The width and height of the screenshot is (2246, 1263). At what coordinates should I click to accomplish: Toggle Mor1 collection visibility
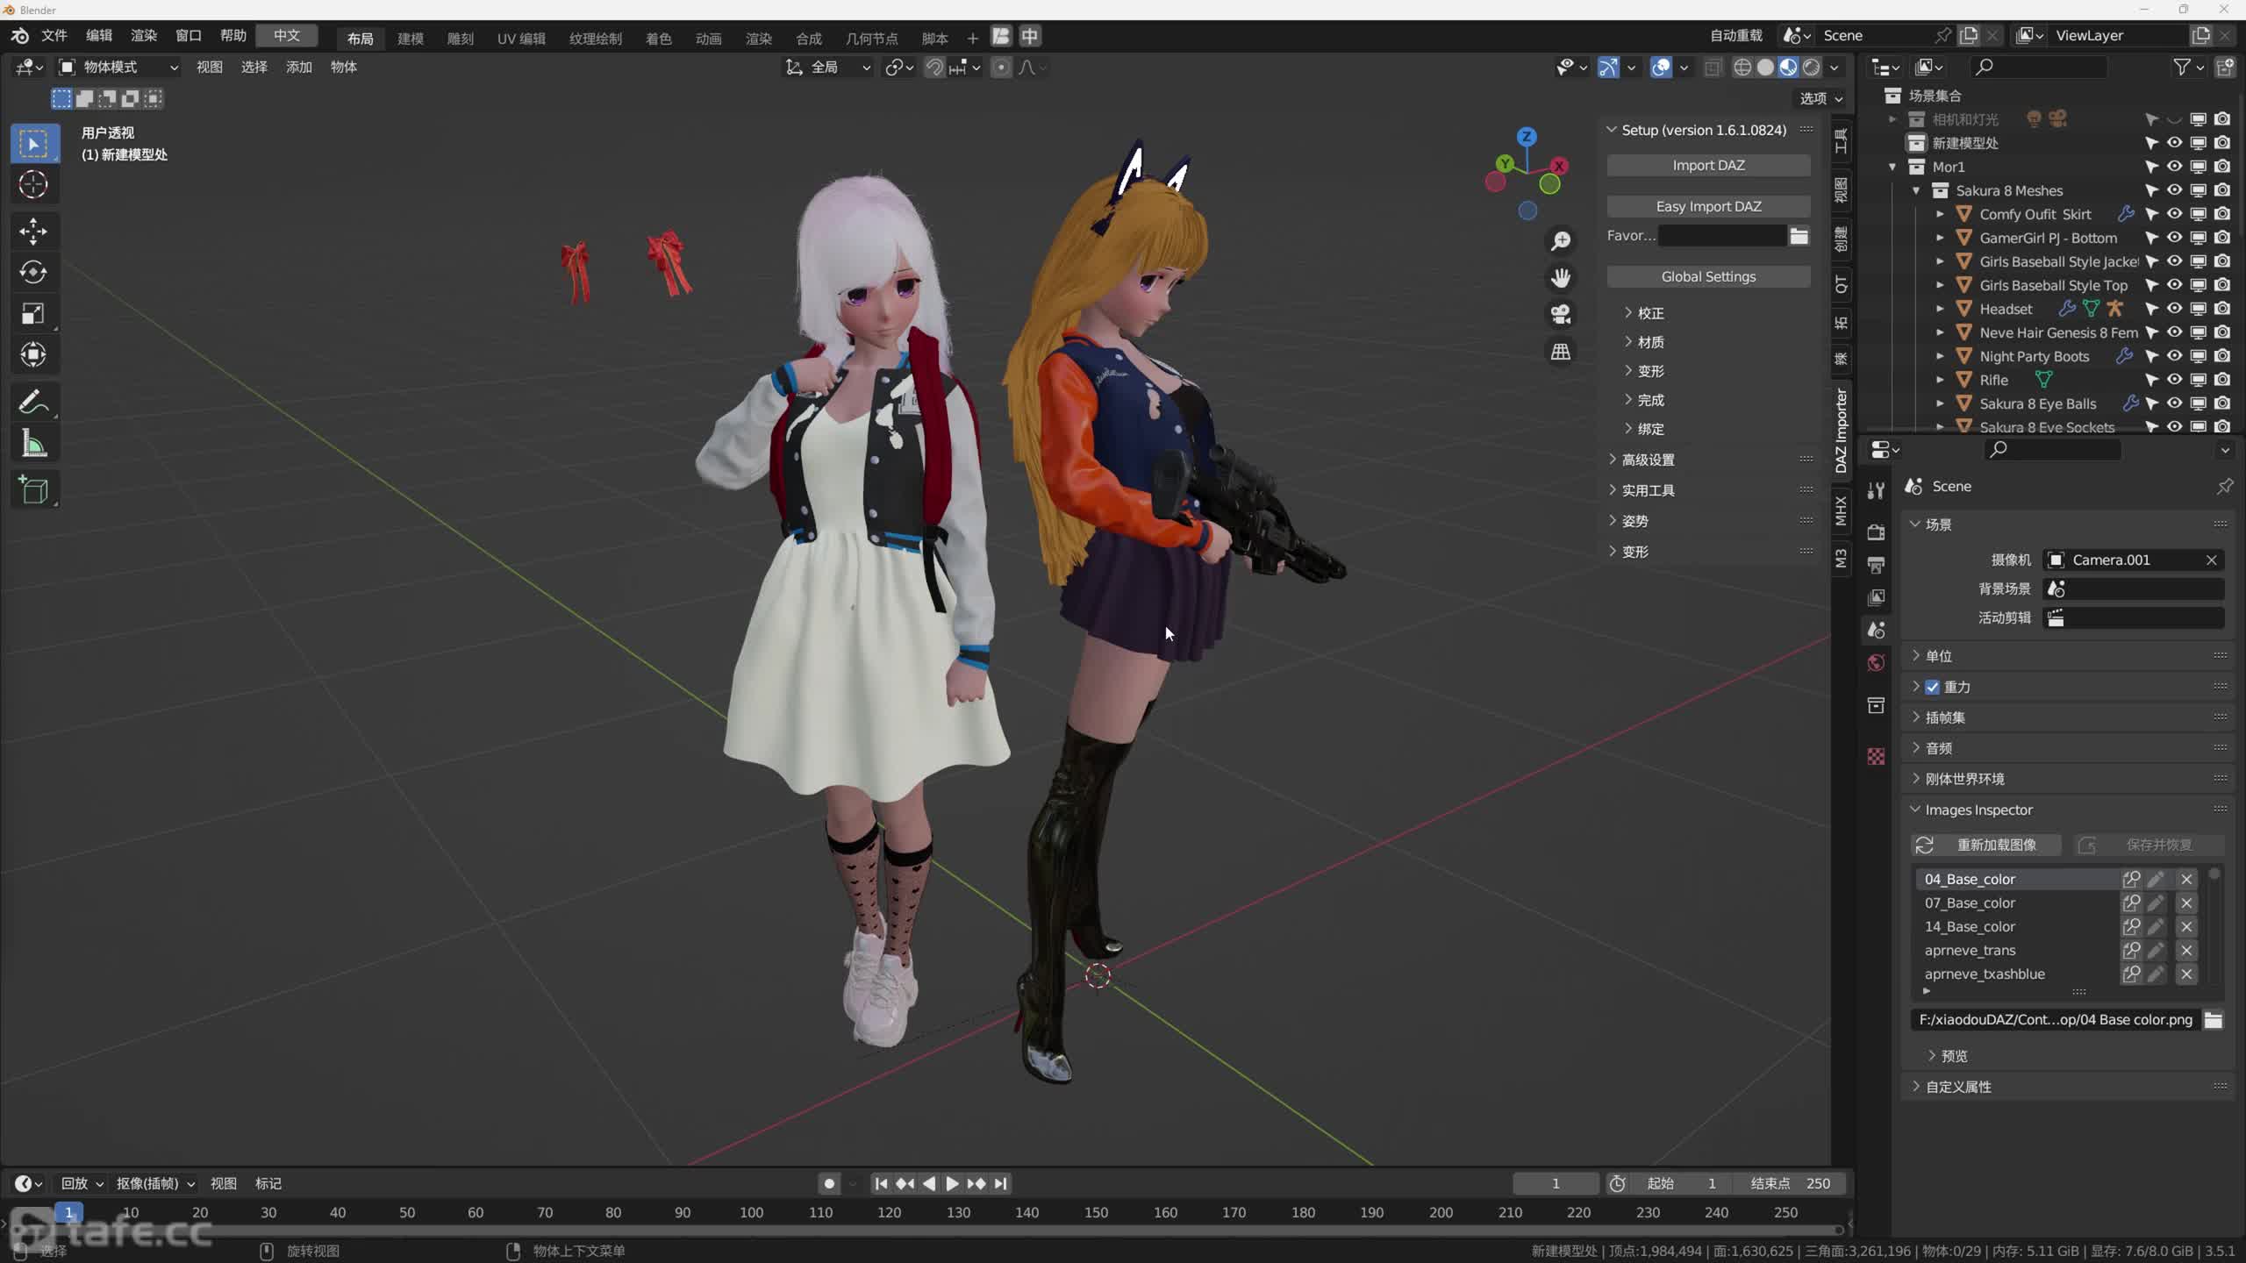click(2175, 167)
